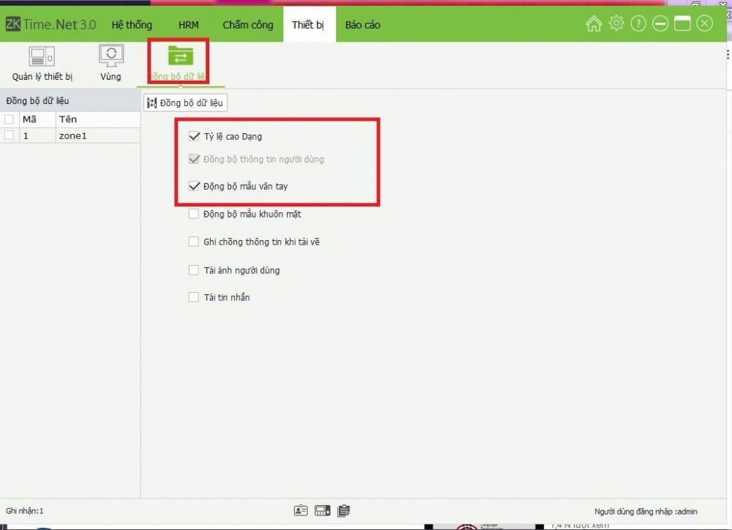Select the zone1 row checkbox

point(9,135)
